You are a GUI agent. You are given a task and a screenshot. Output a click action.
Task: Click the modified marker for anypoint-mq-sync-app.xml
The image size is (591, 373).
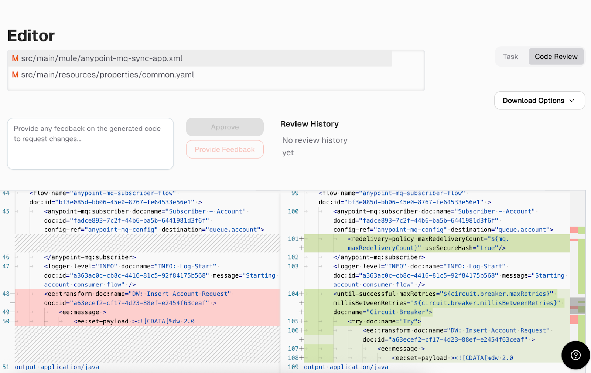(15, 58)
